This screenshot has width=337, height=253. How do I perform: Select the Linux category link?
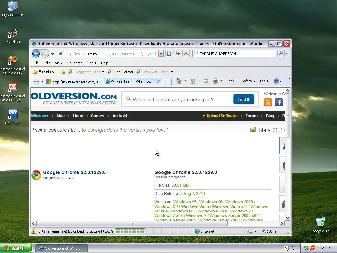78,116
